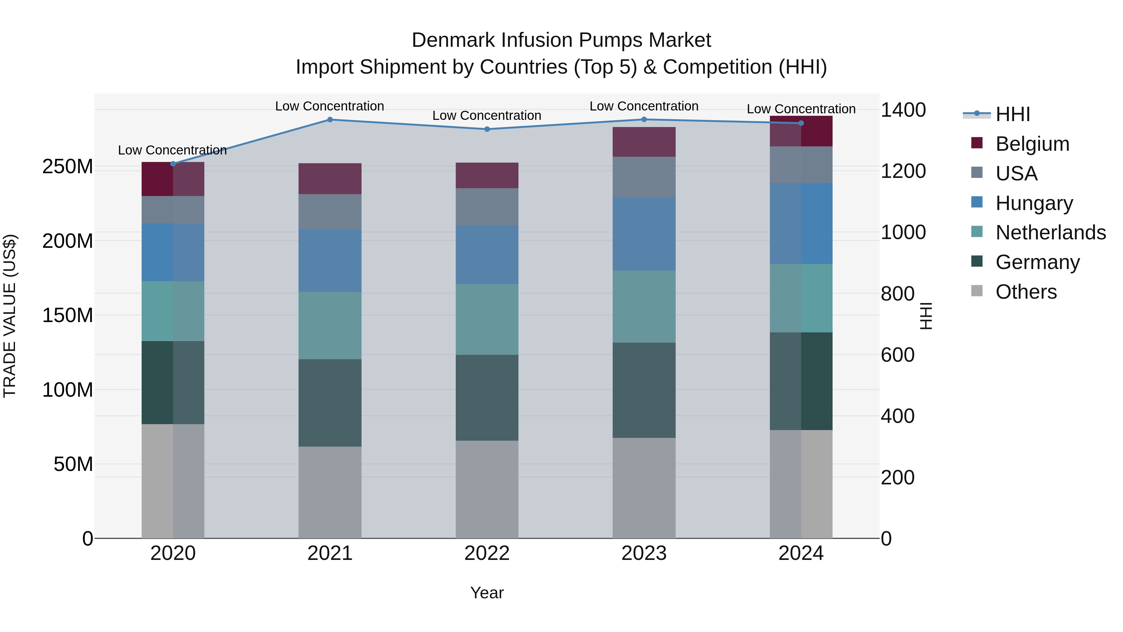Select the Germany segment in the 2022 bar
This screenshot has height=632, width=1123.
[x=487, y=398]
